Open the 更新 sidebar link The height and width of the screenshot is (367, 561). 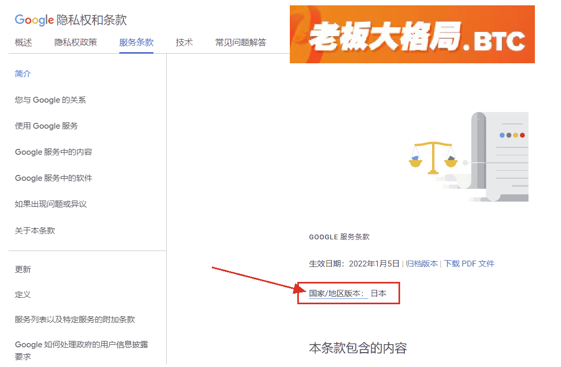[x=23, y=270]
